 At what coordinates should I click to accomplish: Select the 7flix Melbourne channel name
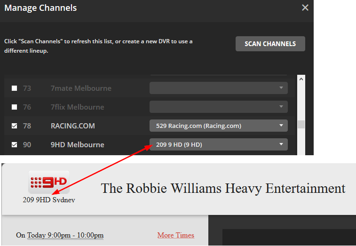pyautogui.click(x=78, y=107)
